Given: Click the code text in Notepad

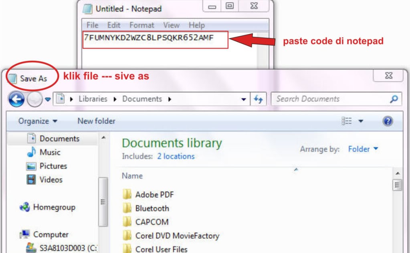Looking at the screenshot, I should [x=149, y=38].
